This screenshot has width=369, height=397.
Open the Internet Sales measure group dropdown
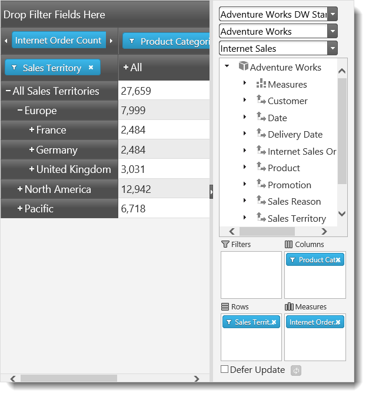[333, 48]
